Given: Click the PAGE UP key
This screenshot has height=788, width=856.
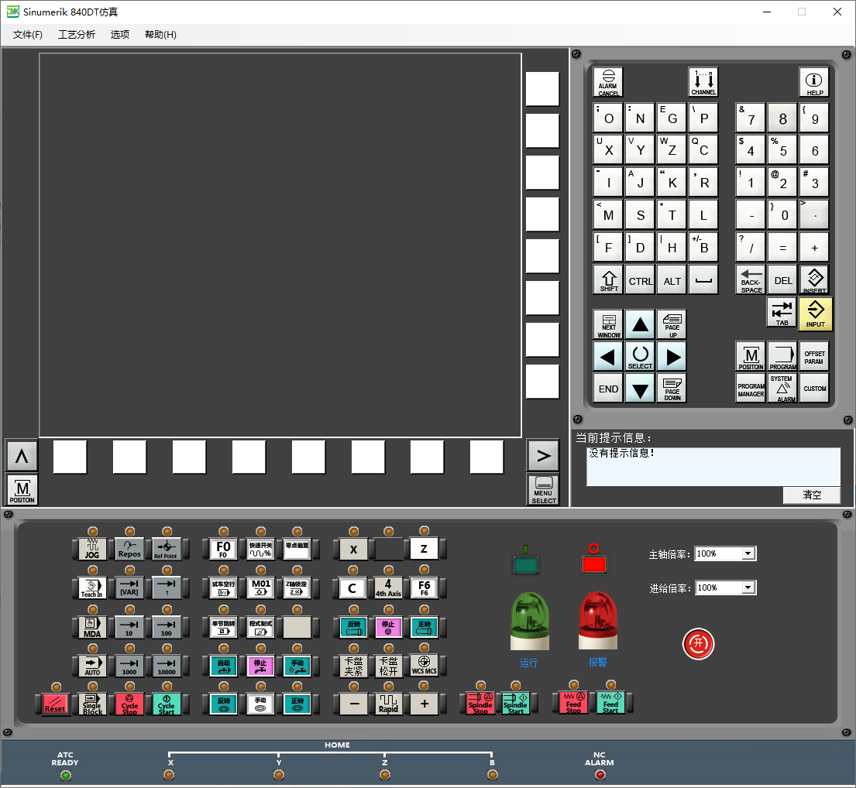Looking at the screenshot, I should click(x=672, y=324).
